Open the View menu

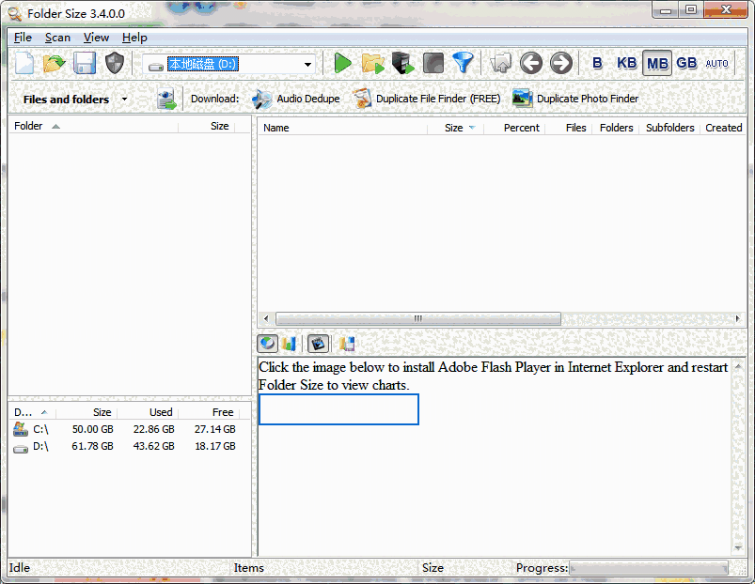pos(96,38)
